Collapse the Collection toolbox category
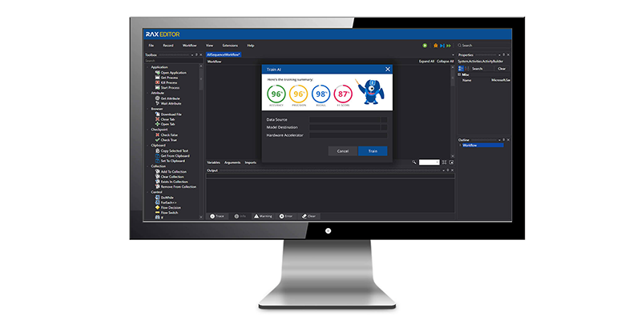The width and height of the screenshot is (641, 320). (x=147, y=166)
